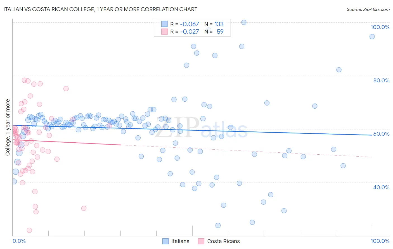Click the chart title text
The height and width of the screenshot is (249, 393).
(x=100, y=9)
